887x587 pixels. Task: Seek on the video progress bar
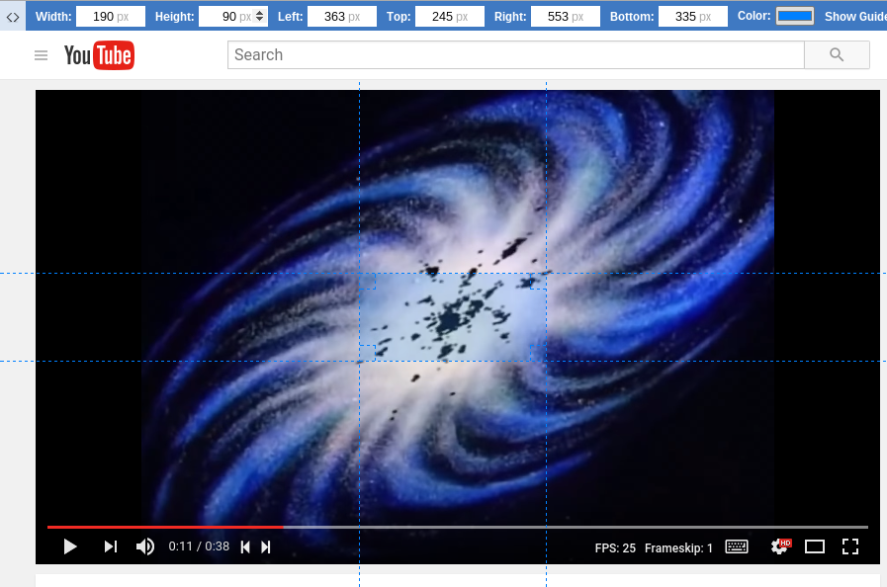pos(458,527)
